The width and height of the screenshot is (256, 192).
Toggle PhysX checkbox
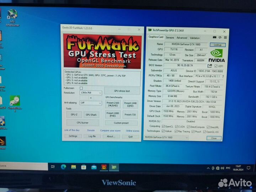click(x=193, y=132)
